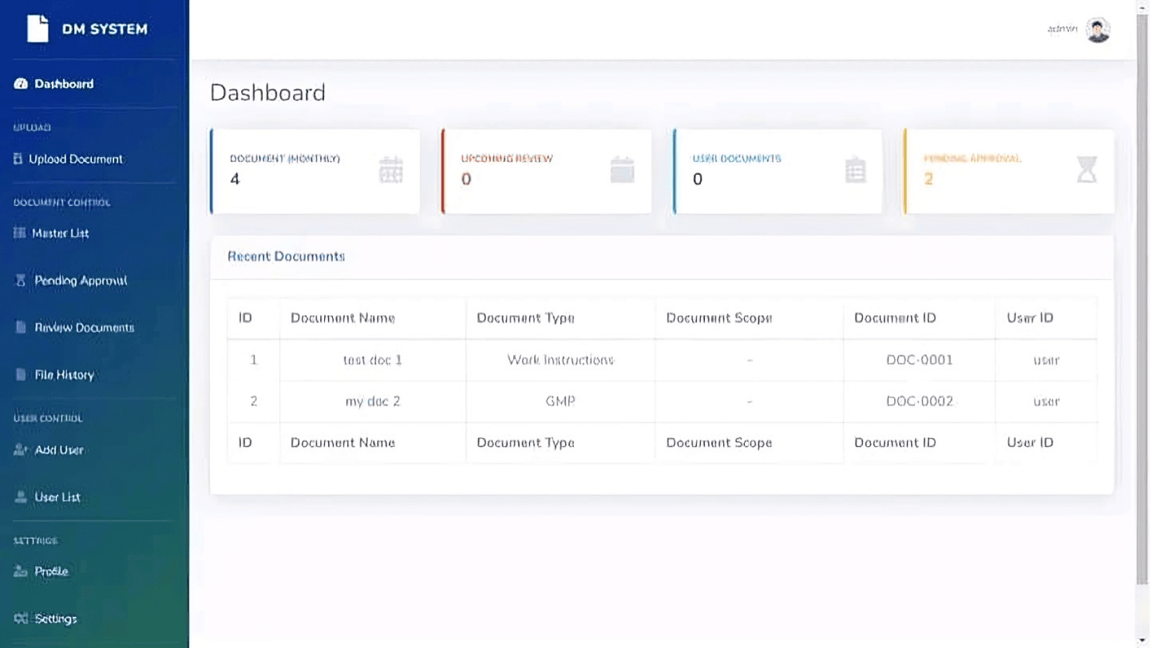The image size is (1150, 648).
Task: Click the footer Document Name column label
Action: (x=343, y=442)
